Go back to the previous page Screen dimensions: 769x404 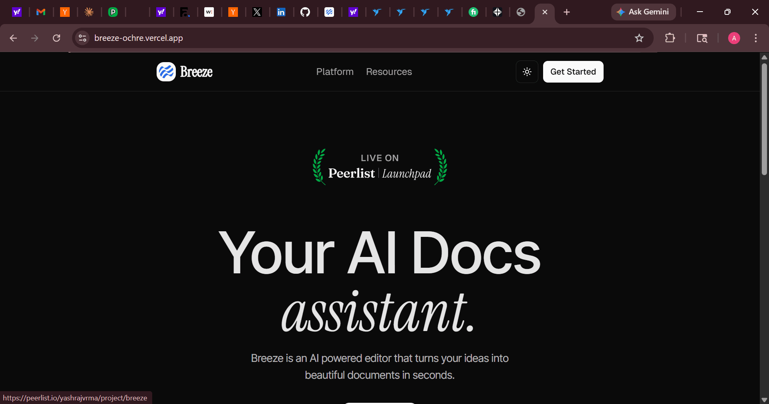click(x=13, y=38)
